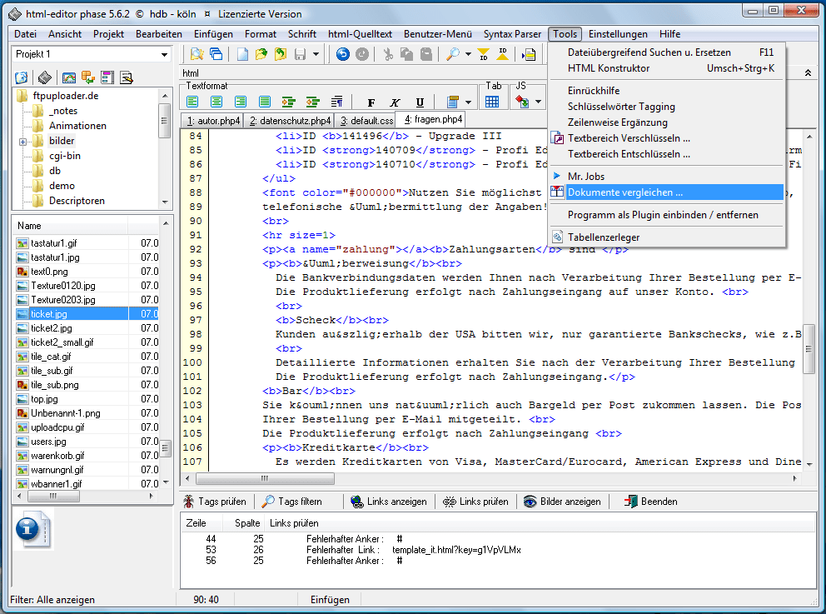
Task: Click the orange squares icon in project toolbar
Action: (x=88, y=78)
